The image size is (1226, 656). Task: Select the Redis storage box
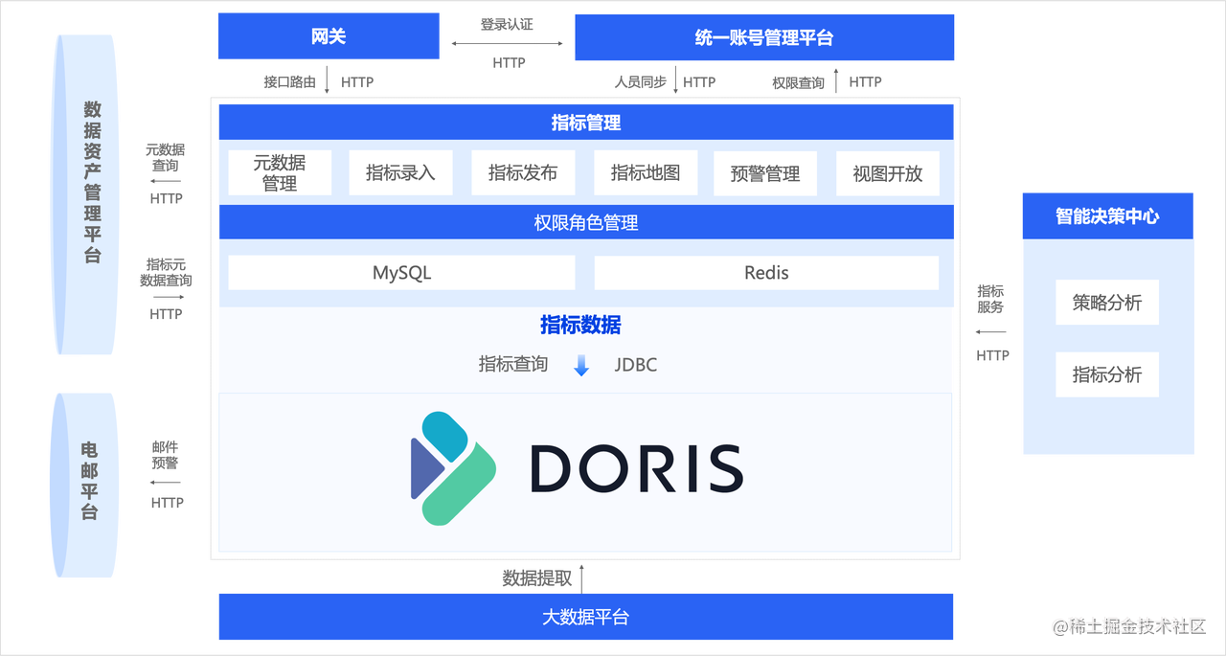coord(766,273)
